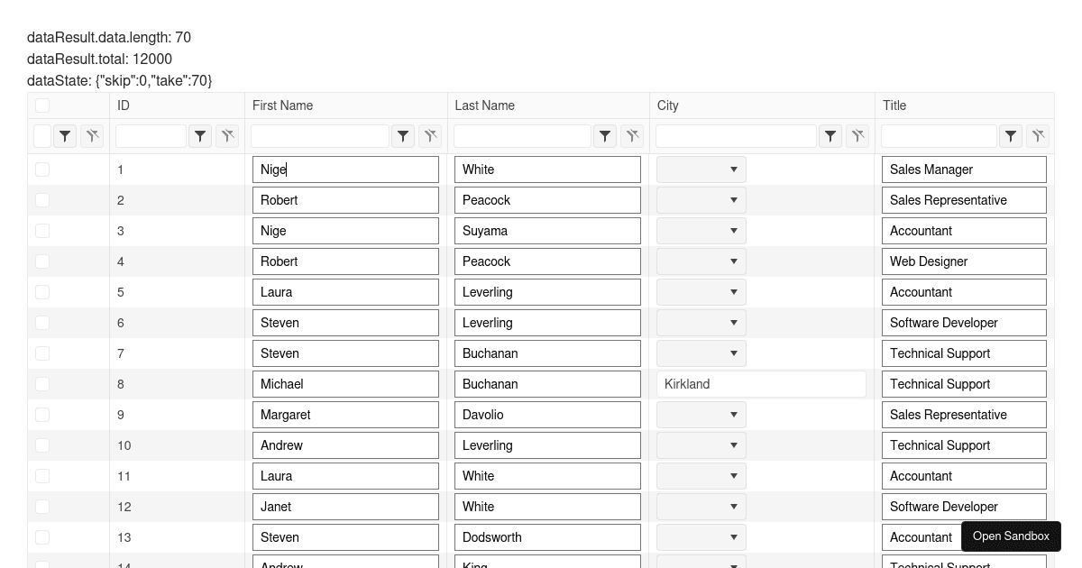The image size is (1082, 568).
Task: Check the checkbox for row ID 1
Action: [x=42, y=169]
